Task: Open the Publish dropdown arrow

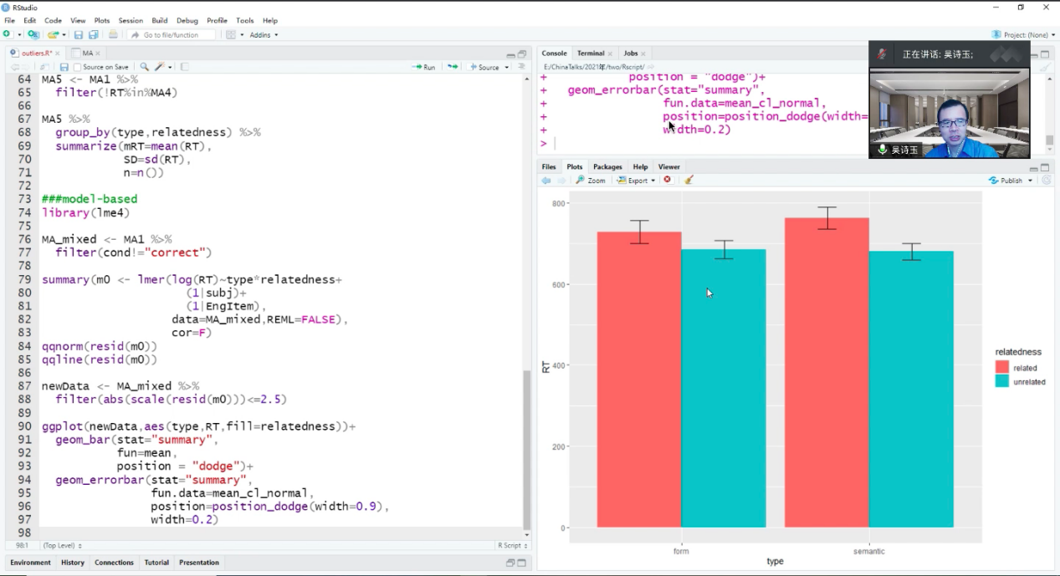Action: [x=1030, y=181]
